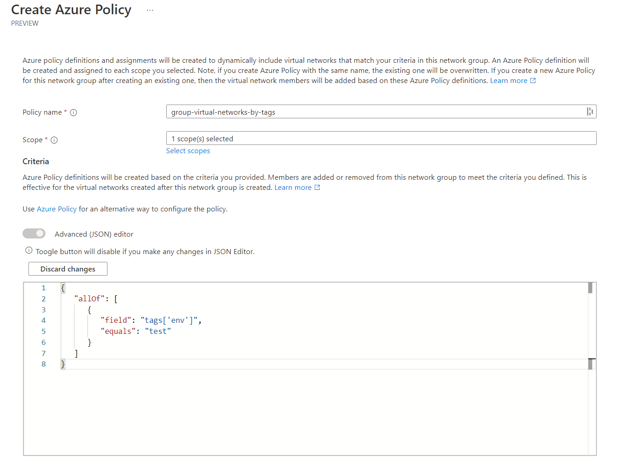Toggle the Advanced (JSON) editor switch
621x471 pixels.
click(x=34, y=233)
